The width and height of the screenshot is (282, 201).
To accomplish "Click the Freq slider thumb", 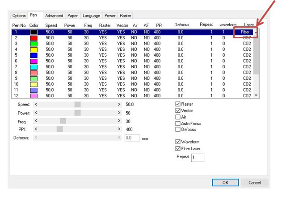I will point(63,121).
